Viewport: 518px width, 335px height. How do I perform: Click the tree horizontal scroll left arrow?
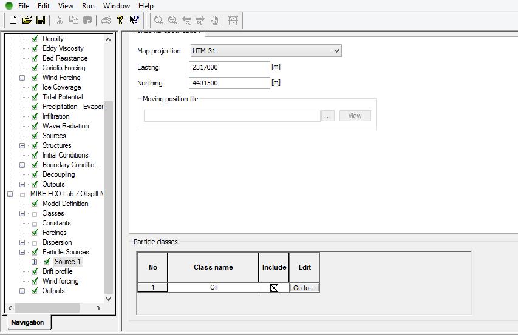click(x=10, y=308)
